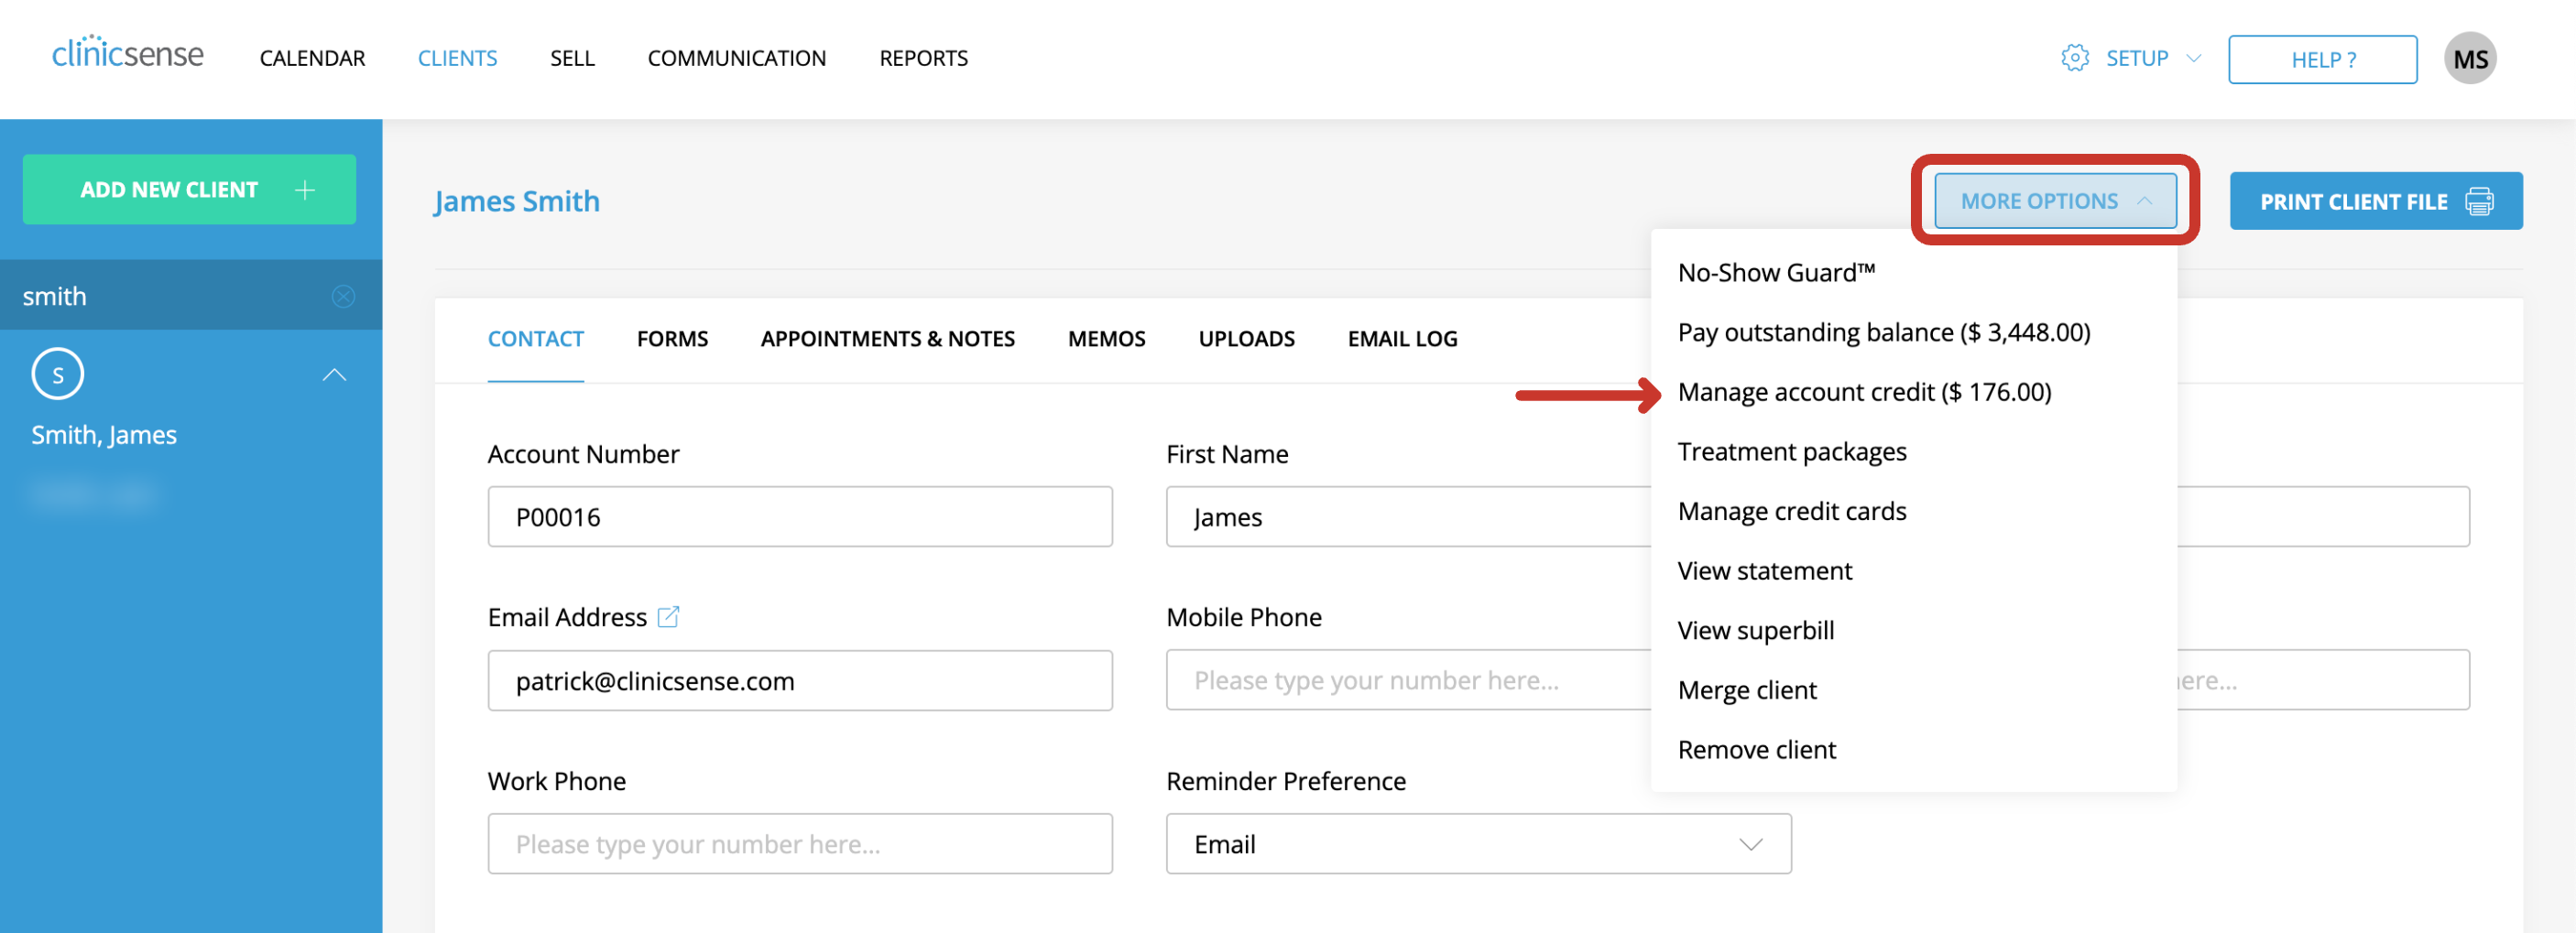Collapse the S client group chevron
This screenshot has height=933, width=2576.
point(334,375)
